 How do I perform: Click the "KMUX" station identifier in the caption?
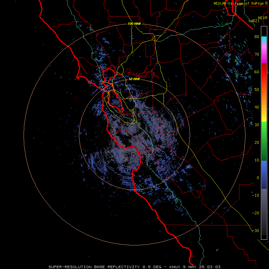coord(175,267)
